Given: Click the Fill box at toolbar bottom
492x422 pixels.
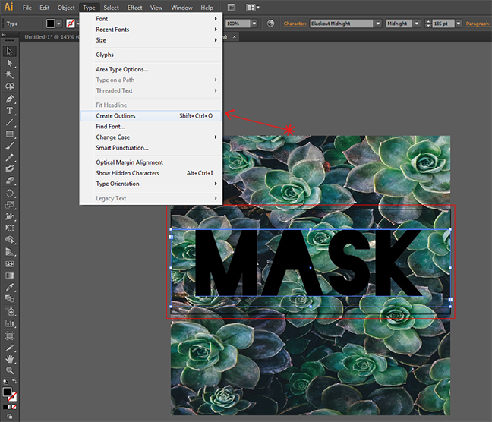Looking at the screenshot, I should click(8, 392).
